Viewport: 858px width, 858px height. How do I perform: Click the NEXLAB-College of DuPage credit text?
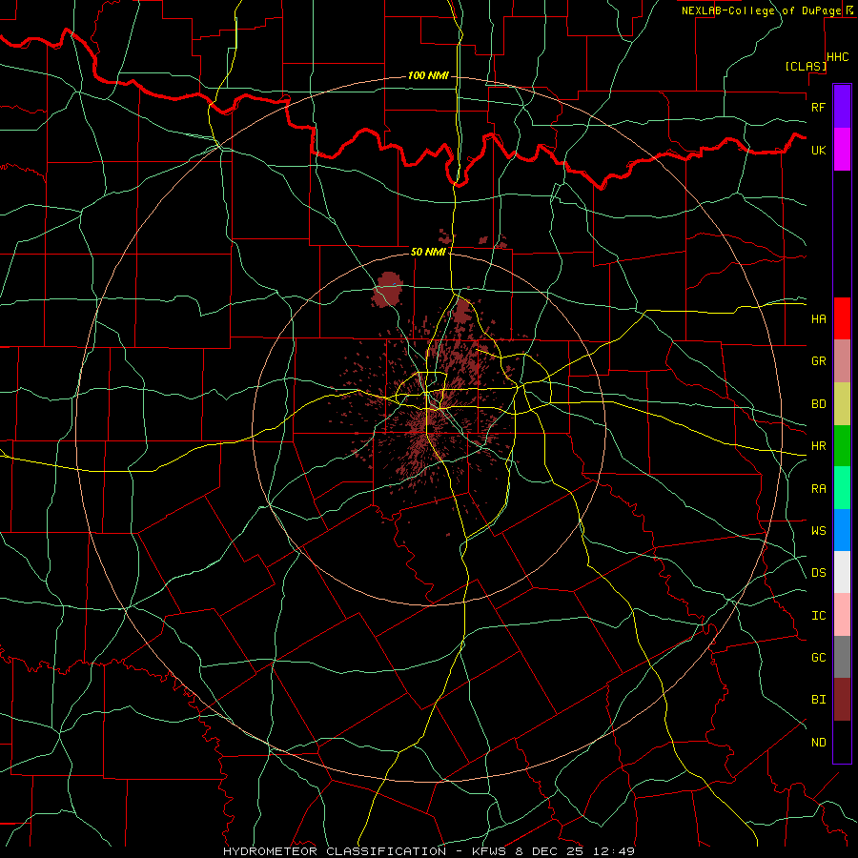coord(761,10)
